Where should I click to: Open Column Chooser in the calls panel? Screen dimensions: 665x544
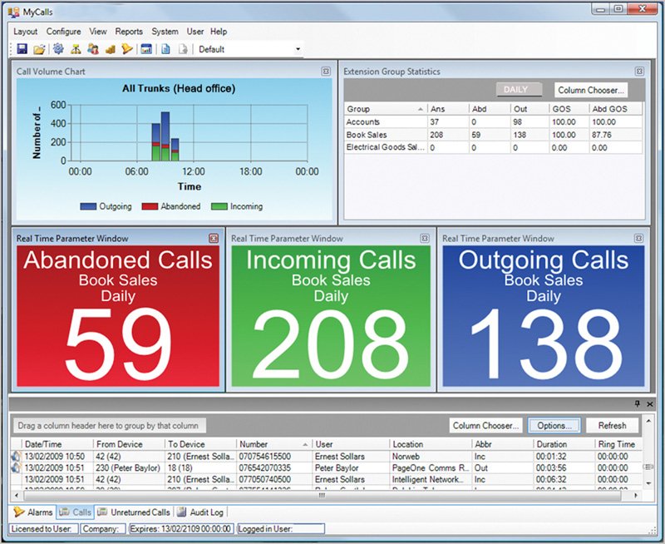click(x=485, y=426)
